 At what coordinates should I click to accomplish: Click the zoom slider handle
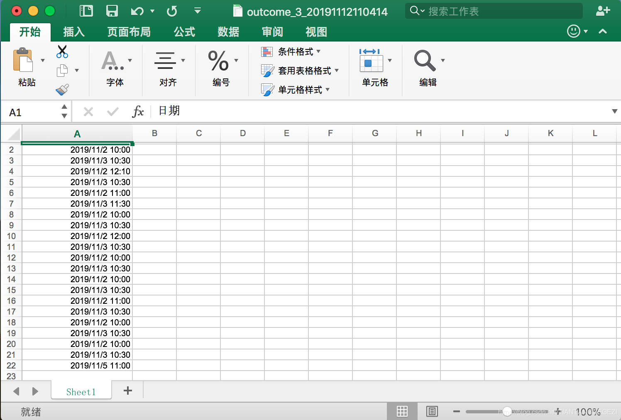pyautogui.click(x=507, y=411)
